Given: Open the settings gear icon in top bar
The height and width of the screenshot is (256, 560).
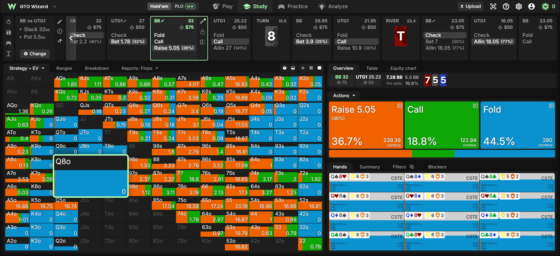Looking at the screenshot, I should click(519, 6).
